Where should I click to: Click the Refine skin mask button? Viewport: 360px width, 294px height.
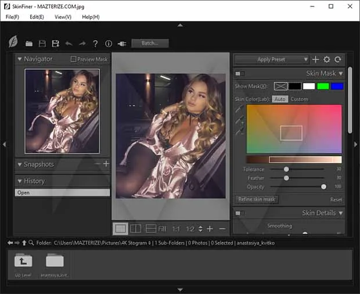[257, 199]
